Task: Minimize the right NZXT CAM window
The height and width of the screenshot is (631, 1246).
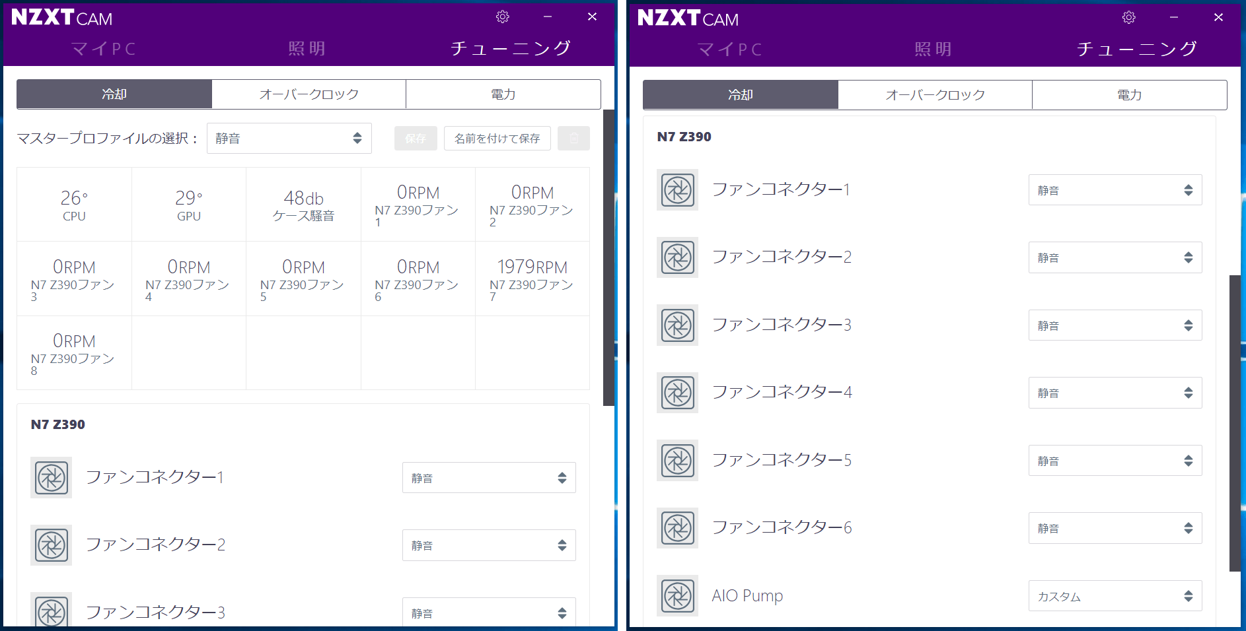Action: [x=1174, y=17]
